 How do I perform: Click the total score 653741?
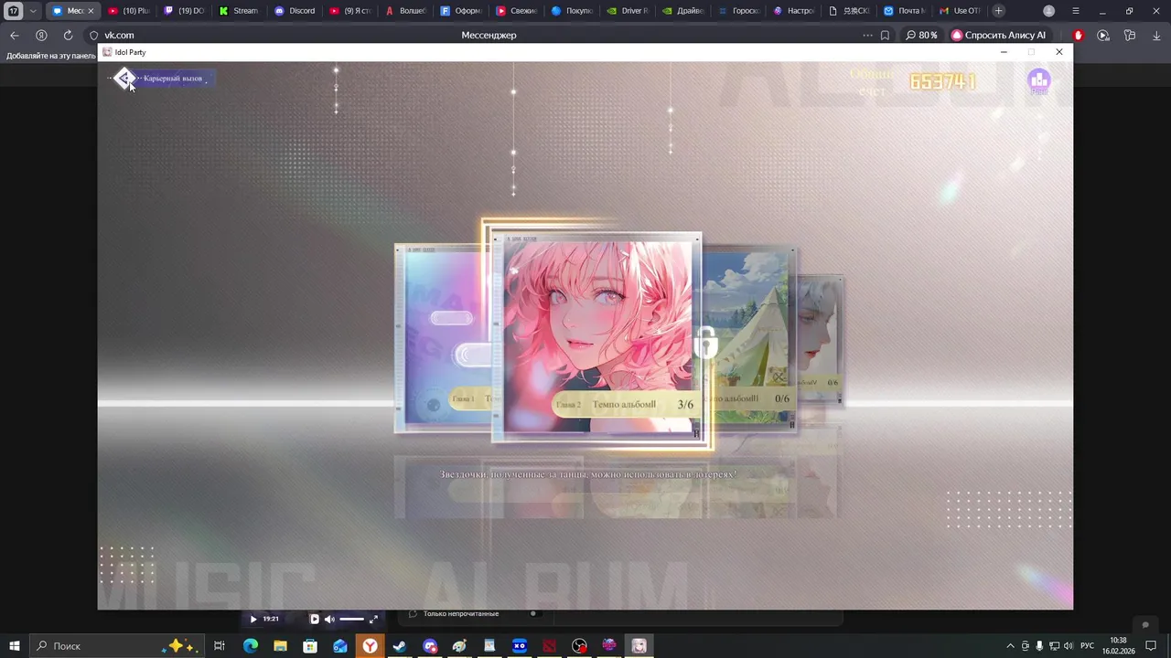[x=942, y=81]
